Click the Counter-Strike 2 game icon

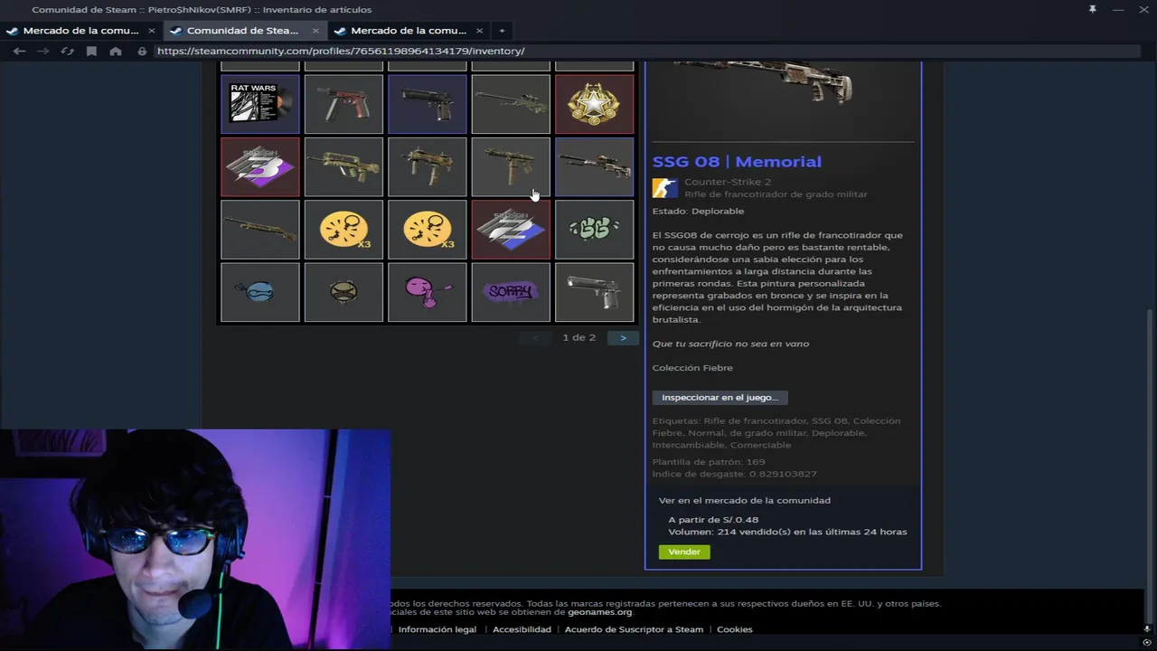coord(664,188)
